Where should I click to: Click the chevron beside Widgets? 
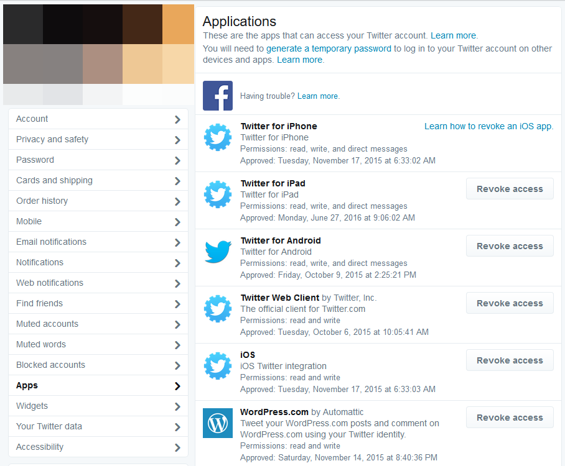(x=177, y=406)
